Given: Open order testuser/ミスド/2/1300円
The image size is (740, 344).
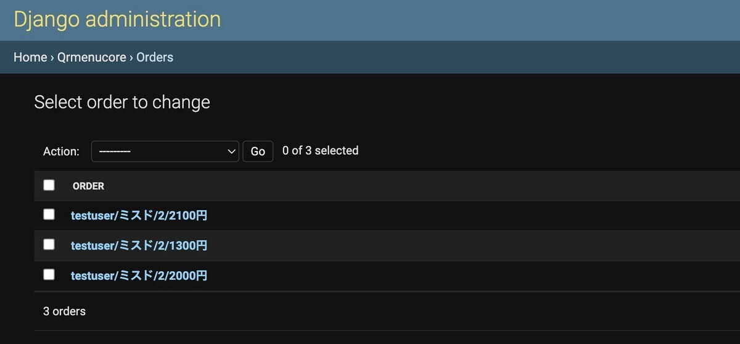Looking at the screenshot, I should (x=139, y=245).
